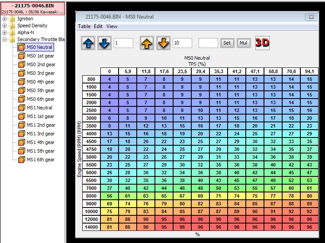
Task: Select the MS1 Neutral map icon
Action: (21, 108)
